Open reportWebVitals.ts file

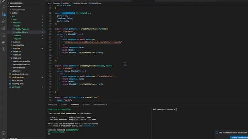[x=21, y=64]
